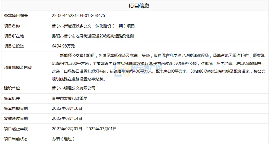The height and width of the screenshot is (145, 269).
Task: Click the 备案申报日期 label
Action: 15,108
